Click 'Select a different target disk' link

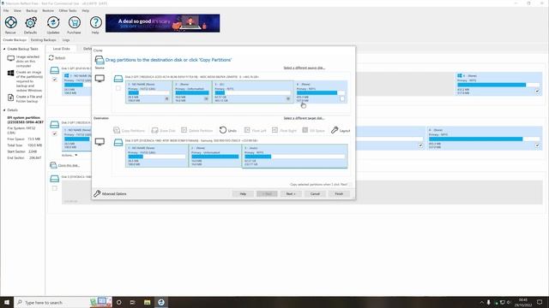pos(304,118)
